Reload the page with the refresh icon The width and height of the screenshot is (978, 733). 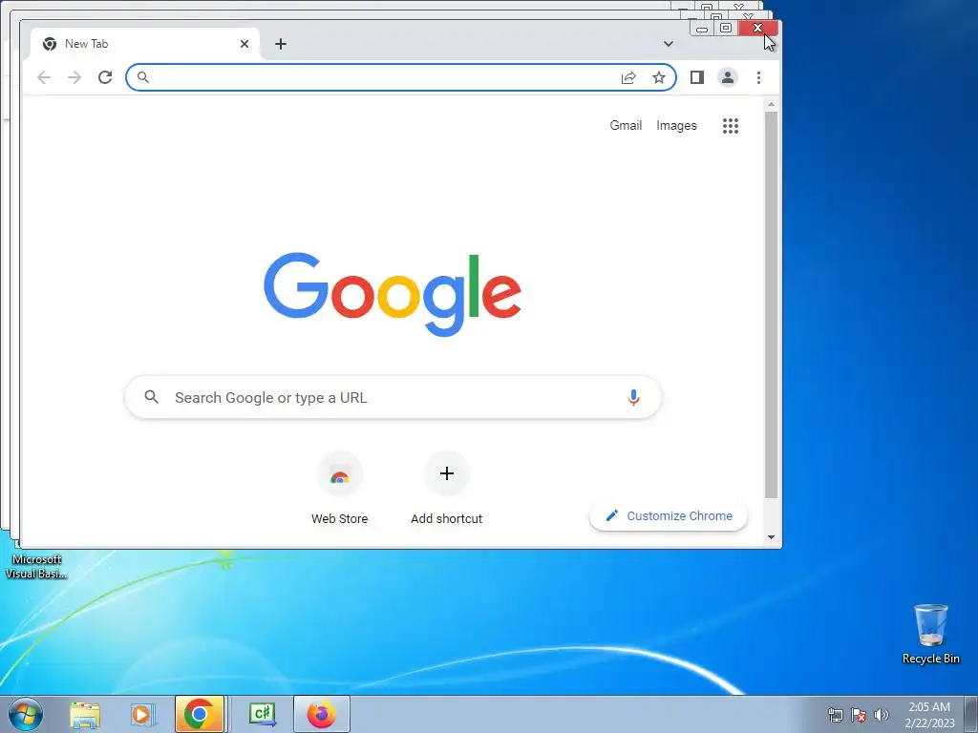point(105,77)
